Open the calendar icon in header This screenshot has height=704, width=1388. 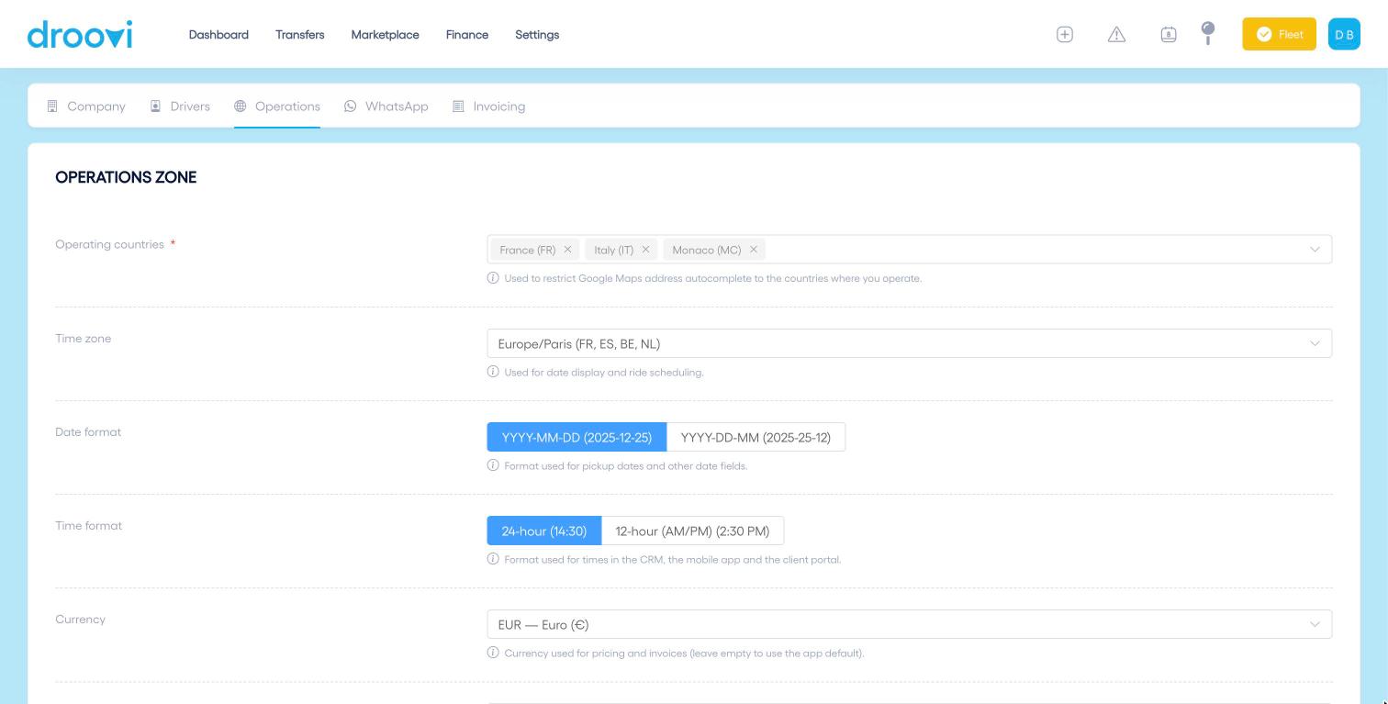(1169, 34)
